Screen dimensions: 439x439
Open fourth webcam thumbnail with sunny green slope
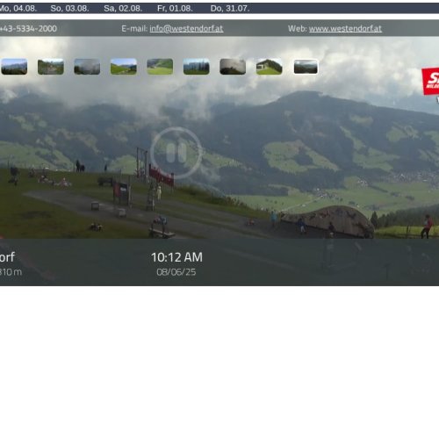[x=124, y=67]
